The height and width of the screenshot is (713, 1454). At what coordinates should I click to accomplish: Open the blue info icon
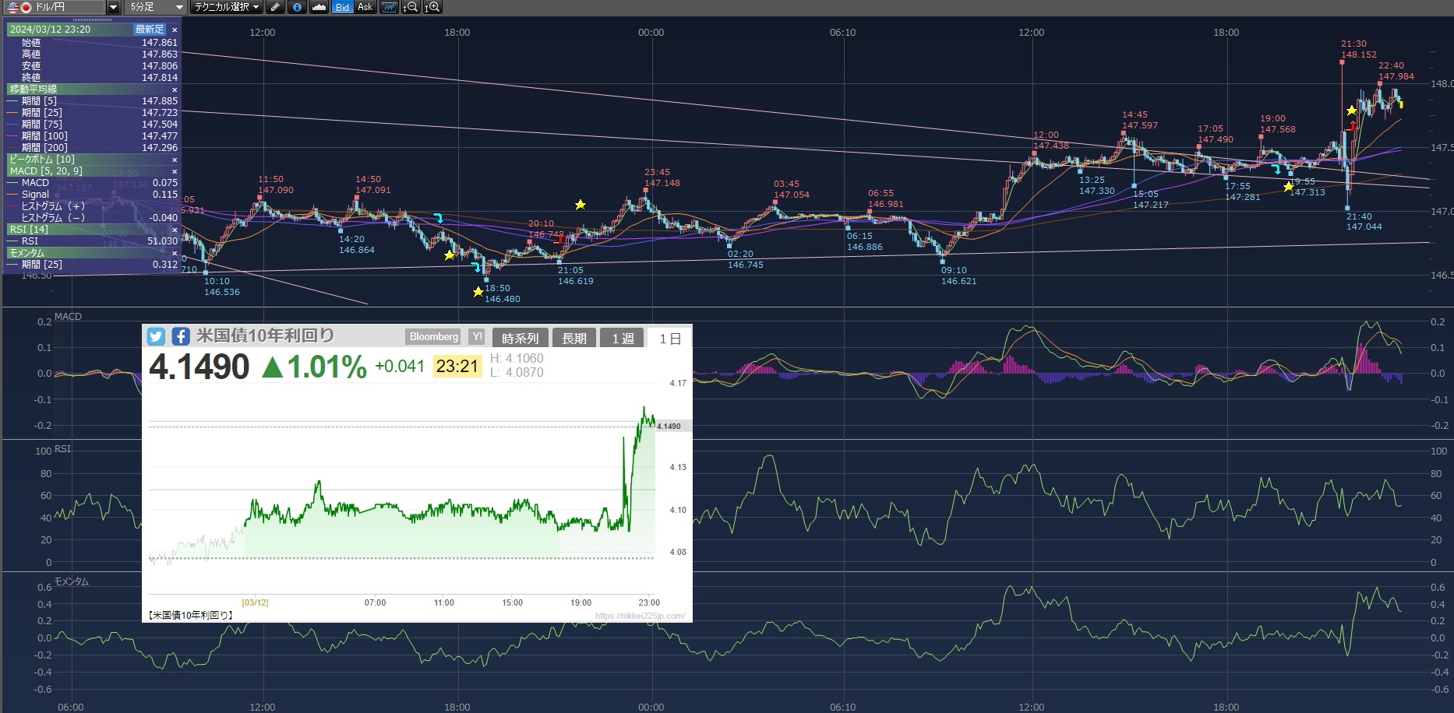click(296, 7)
